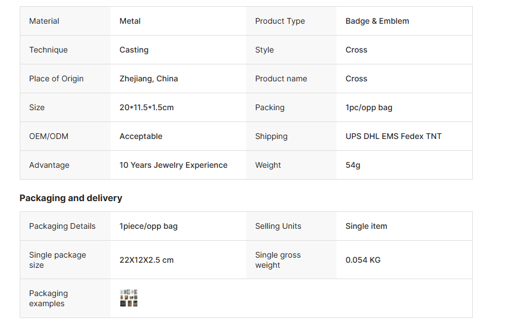The height and width of the screenshot is (326, 506).
Task: Select the Cross value beside Style
Action: point(356,50)
